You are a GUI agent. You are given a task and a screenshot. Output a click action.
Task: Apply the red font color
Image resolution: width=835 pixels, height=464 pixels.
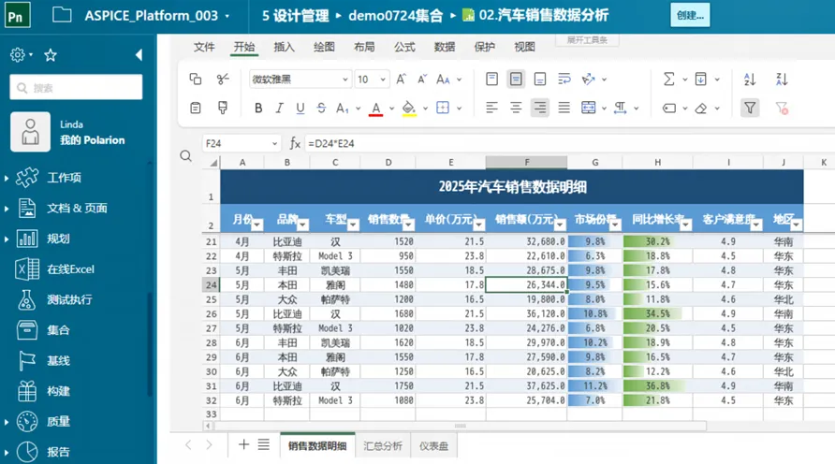[376, 109]
